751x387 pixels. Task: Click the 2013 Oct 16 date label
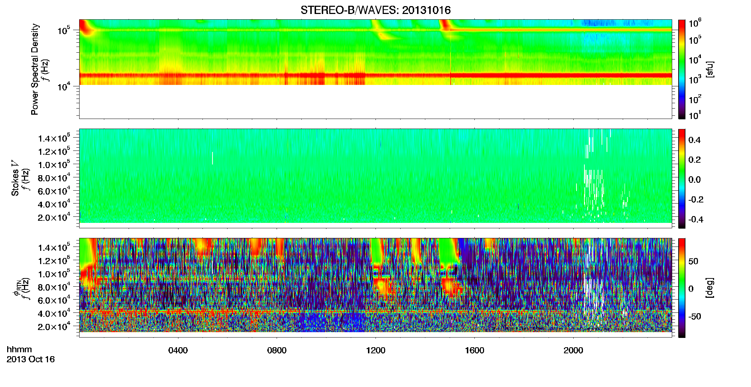[31, 359]
